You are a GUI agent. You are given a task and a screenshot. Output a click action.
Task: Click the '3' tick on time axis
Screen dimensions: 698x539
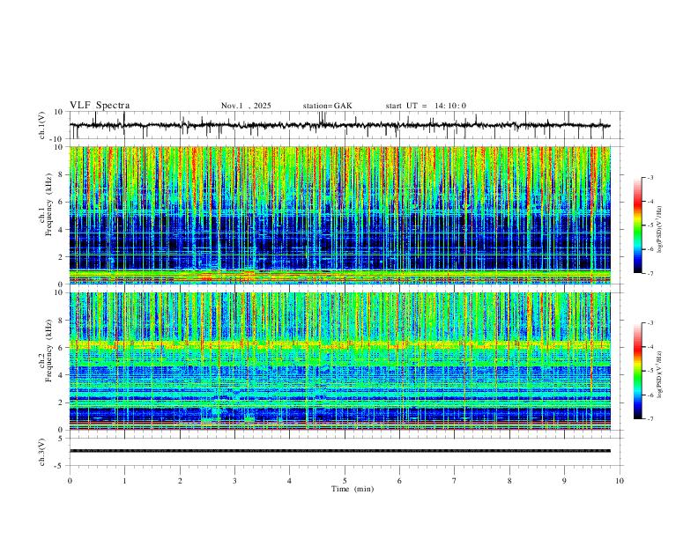[x=234, y=481]
